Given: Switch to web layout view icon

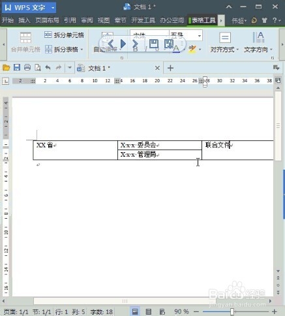Looking at the screenshot, I should [x=162, y=311].
